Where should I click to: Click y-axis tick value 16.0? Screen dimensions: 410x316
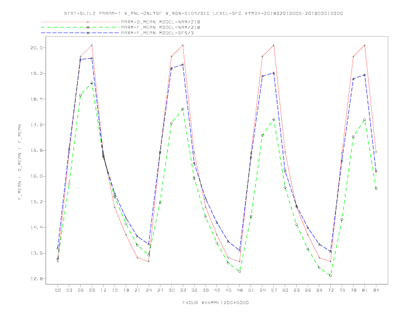pos(36,176)
